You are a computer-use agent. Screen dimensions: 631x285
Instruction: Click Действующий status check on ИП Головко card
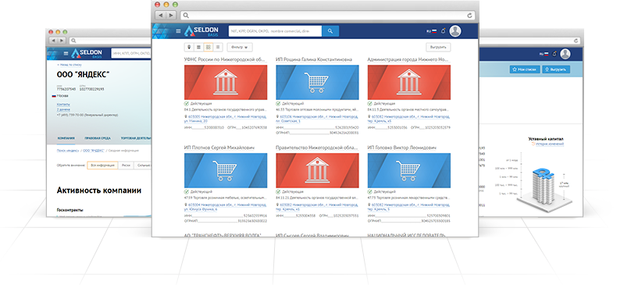370,191
